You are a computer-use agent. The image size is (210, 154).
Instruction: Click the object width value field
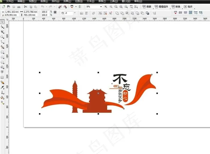coord(30,11)
